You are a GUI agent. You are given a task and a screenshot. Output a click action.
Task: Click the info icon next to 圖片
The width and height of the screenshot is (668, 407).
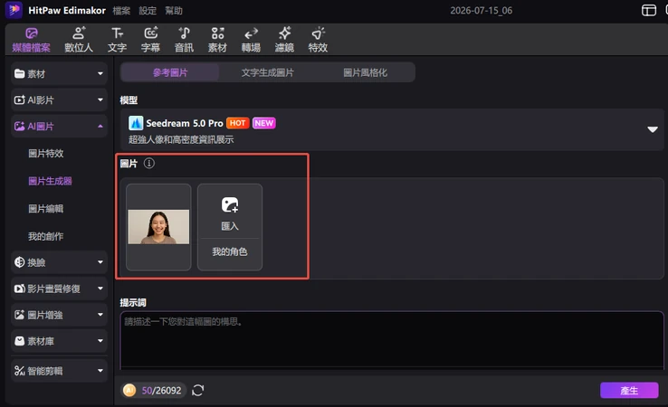pyautogui.click(x=149, y=163)
